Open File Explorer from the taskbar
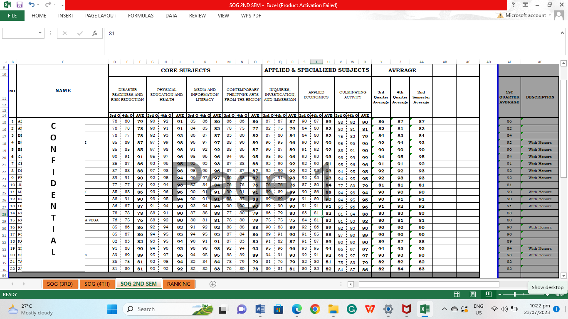Screen dimensions: 568x319 pos(333,309)
